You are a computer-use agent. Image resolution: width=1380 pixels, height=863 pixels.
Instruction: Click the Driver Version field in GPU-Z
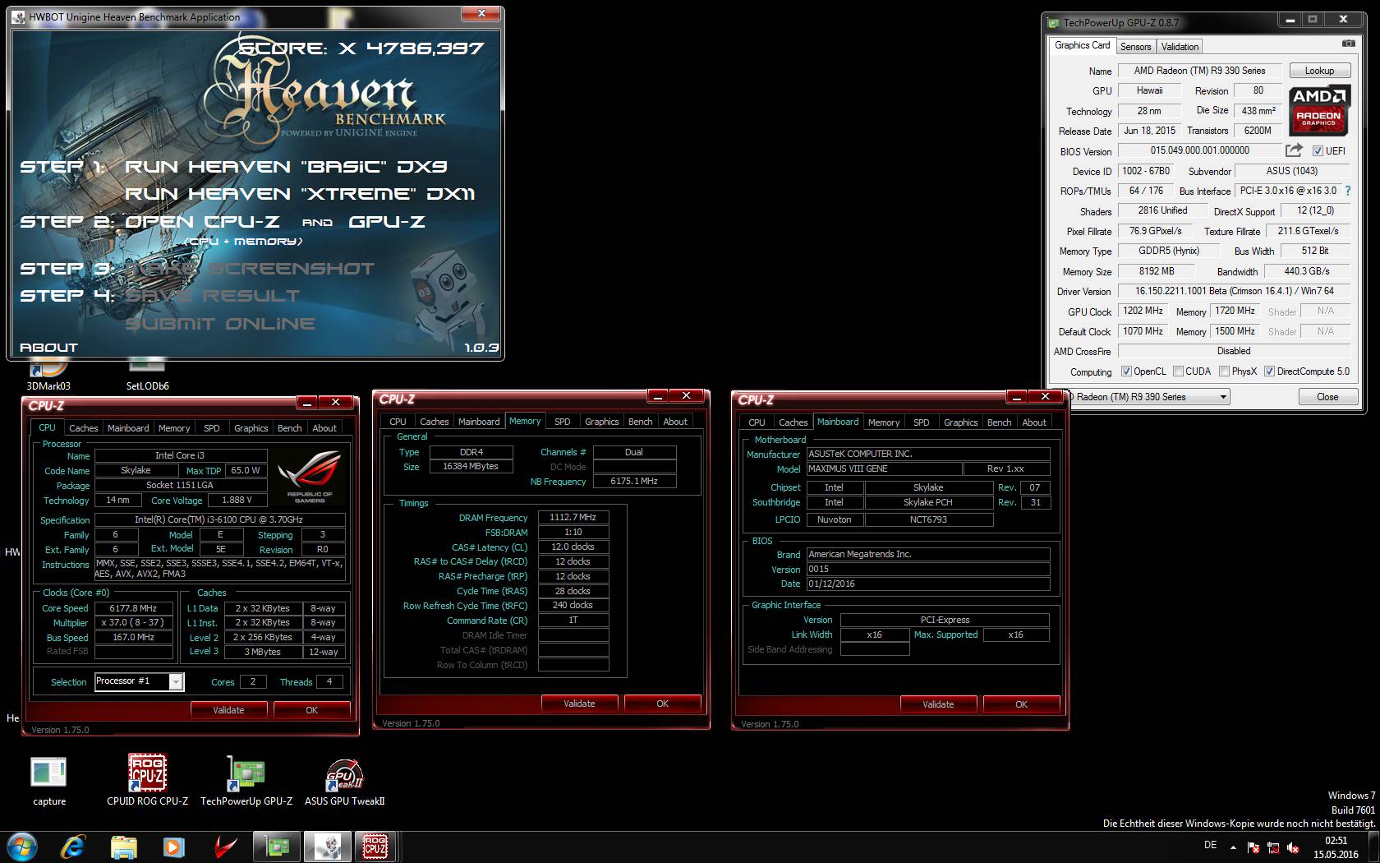click(1234, 291)
